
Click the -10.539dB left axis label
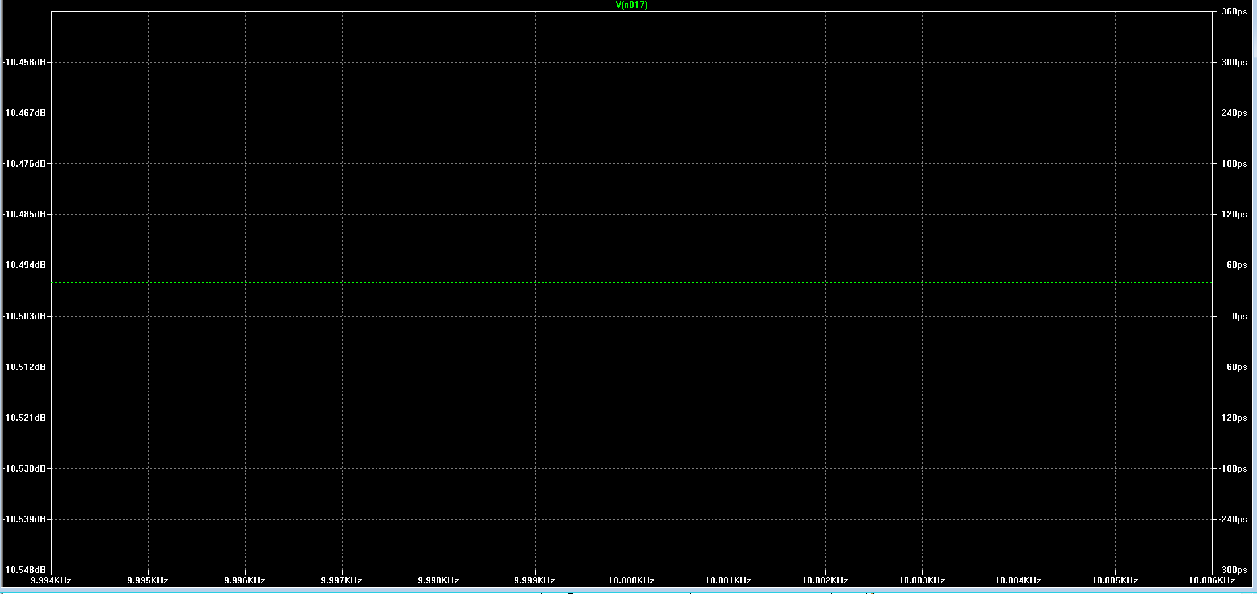[24, 519]
